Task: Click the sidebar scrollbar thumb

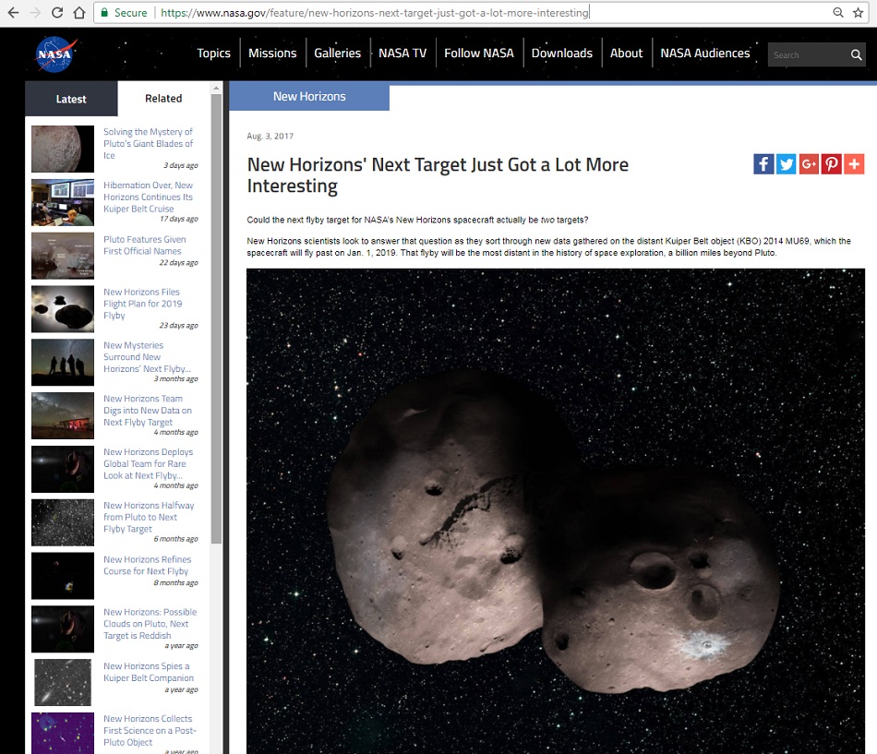Action: 216,318
